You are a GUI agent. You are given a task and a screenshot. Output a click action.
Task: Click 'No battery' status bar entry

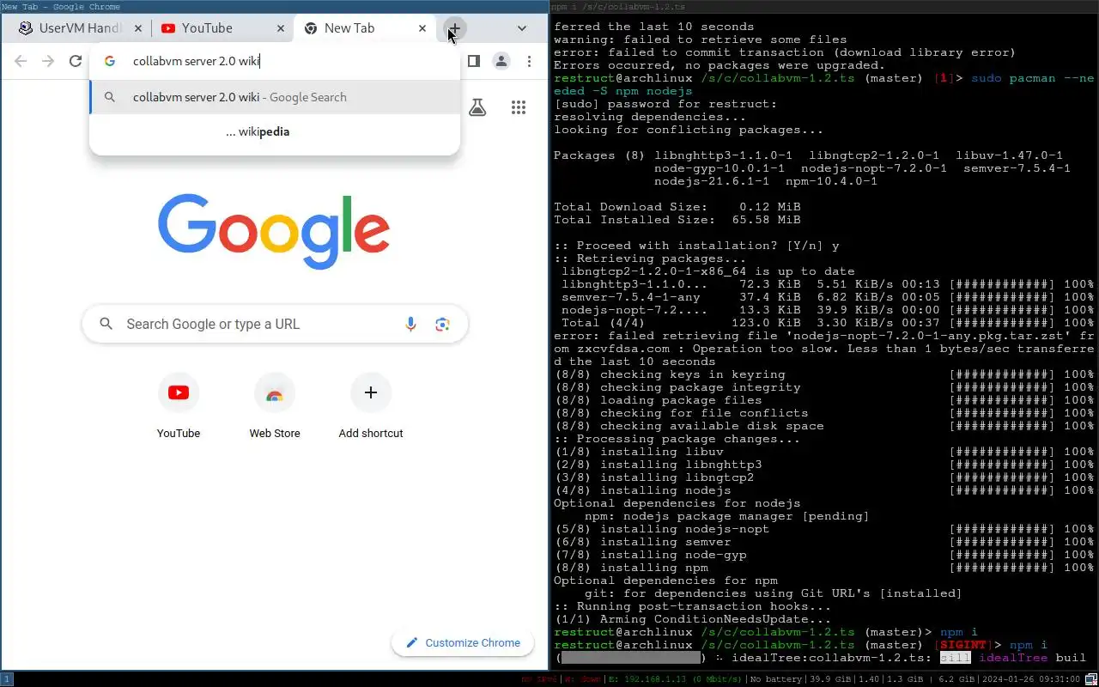point(775,680)
